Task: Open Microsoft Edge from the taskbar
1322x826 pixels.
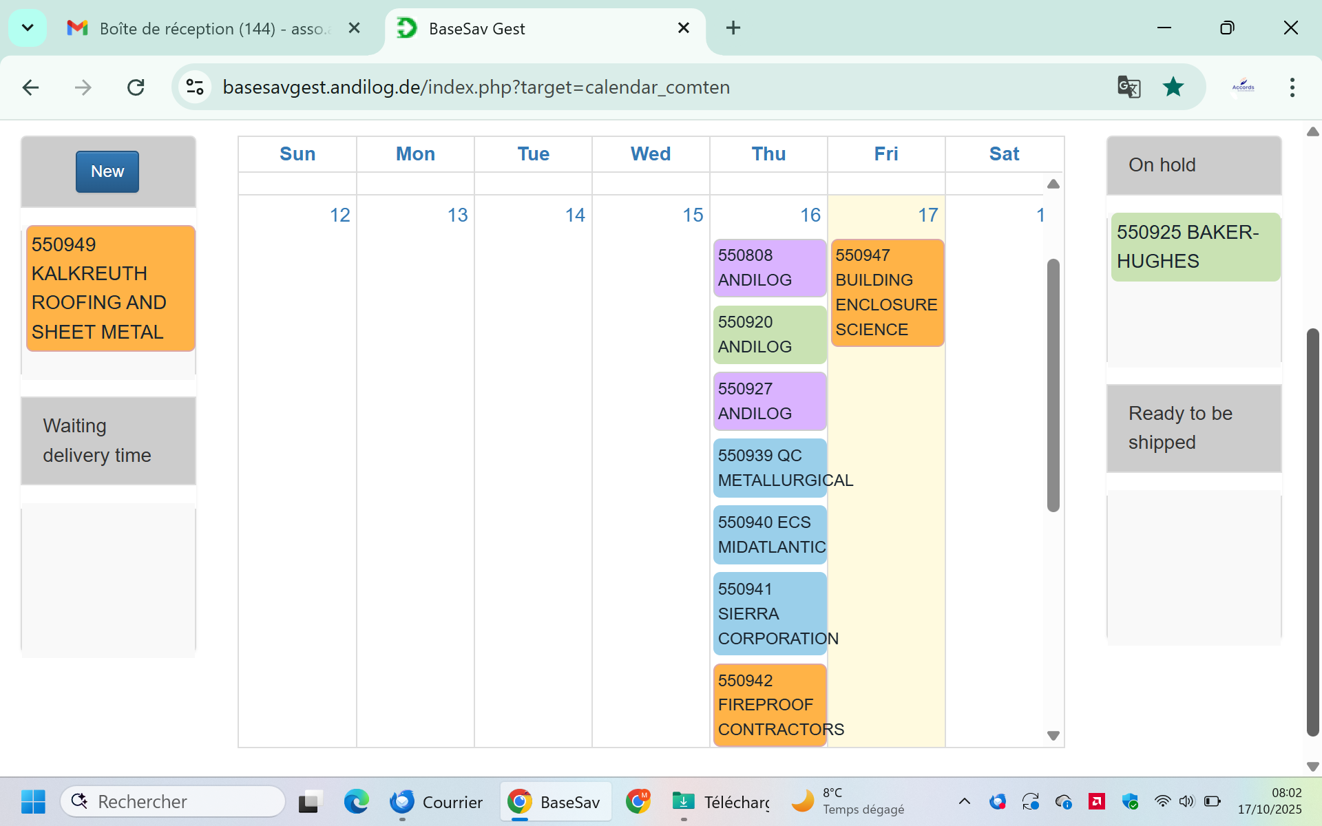Action: tap(356, 802)
